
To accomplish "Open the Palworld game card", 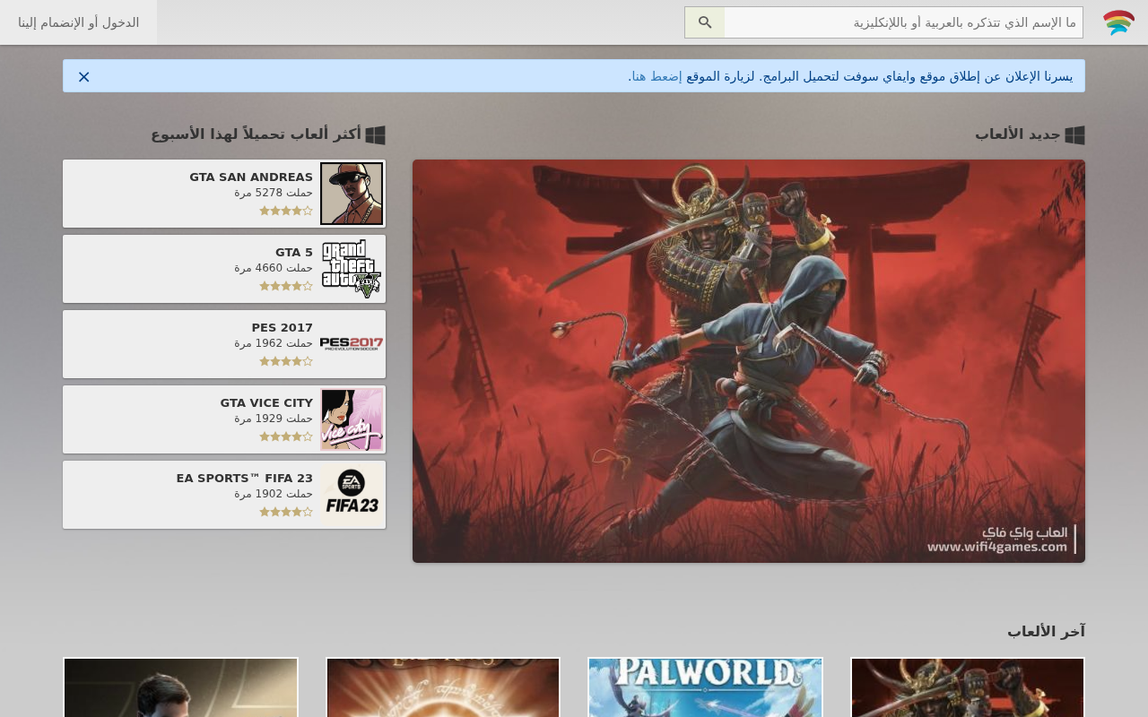I will pyautogui.click(x=705, y=687).
